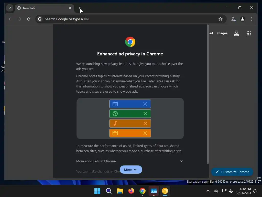Click the Enhanced ad privacy in Chrome heading

[x=130, y=54]
